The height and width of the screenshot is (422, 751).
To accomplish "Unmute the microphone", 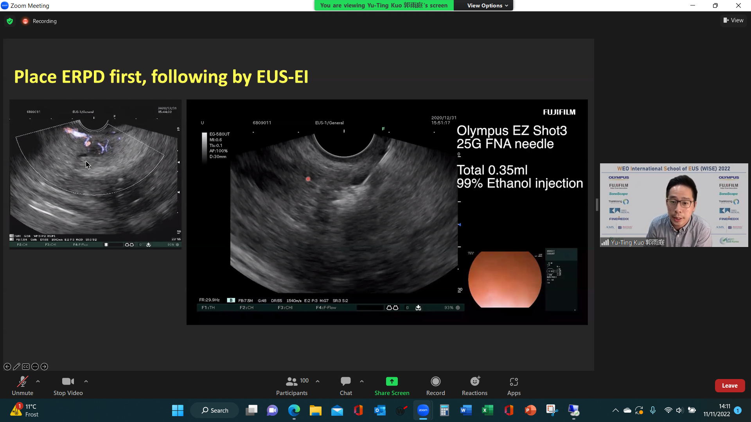I will 22,385.
